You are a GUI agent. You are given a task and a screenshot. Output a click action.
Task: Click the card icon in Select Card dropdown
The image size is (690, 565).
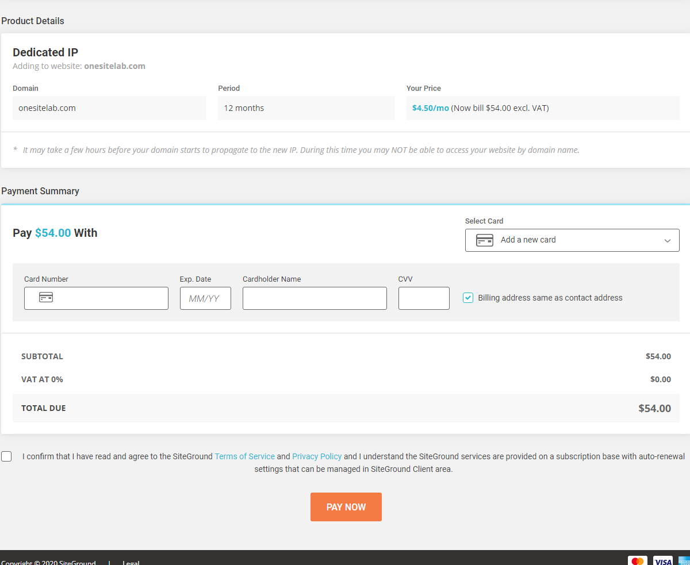tap(484, 240)
